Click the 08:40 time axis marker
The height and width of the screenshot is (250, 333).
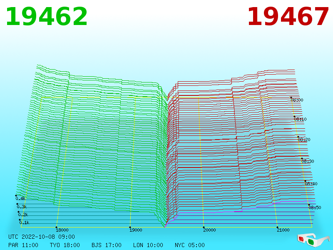coord(311,184)
